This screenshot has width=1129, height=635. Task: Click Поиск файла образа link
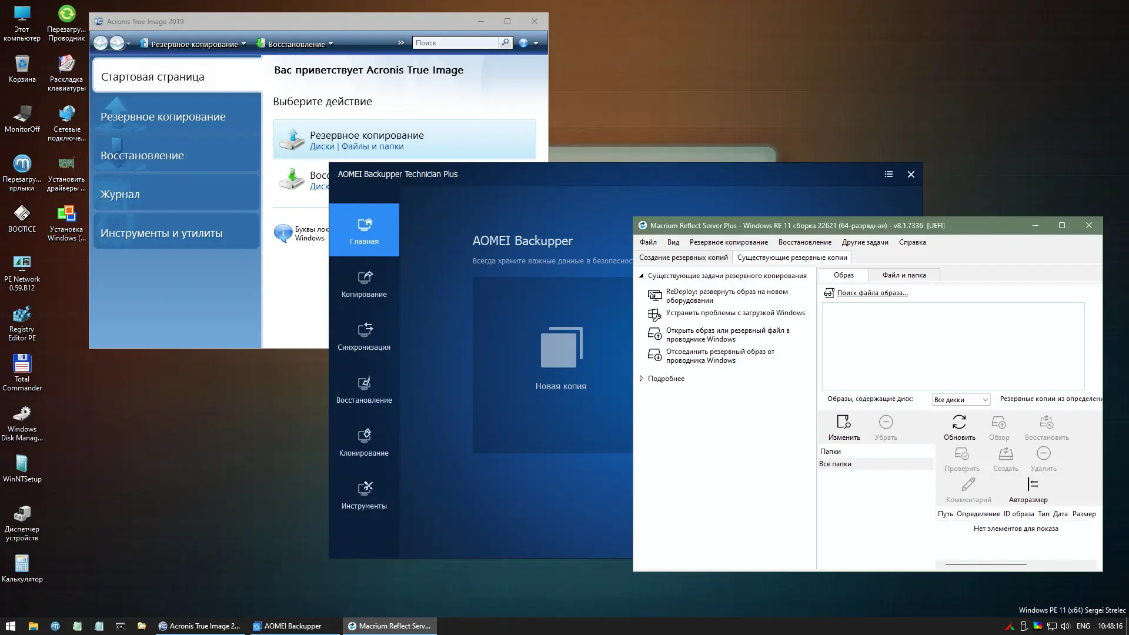pyautogui.click(x=872, y=293)
